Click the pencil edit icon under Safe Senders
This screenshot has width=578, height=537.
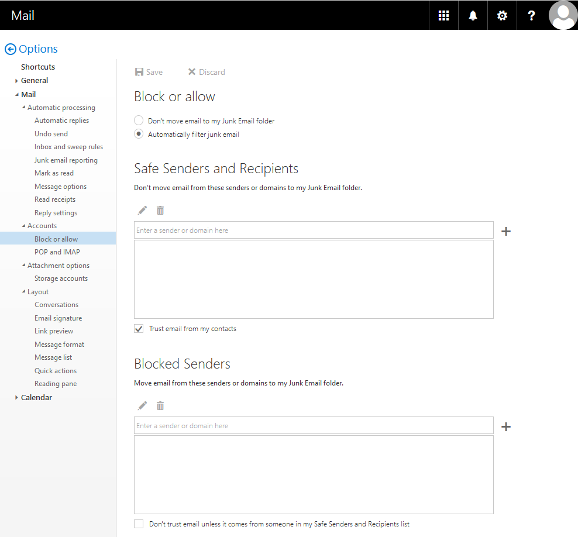point(142,210)
